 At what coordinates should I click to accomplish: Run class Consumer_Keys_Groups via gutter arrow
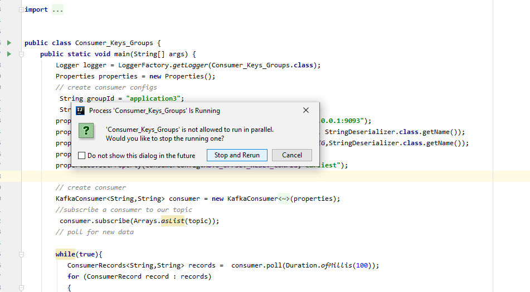coord(9,43)
